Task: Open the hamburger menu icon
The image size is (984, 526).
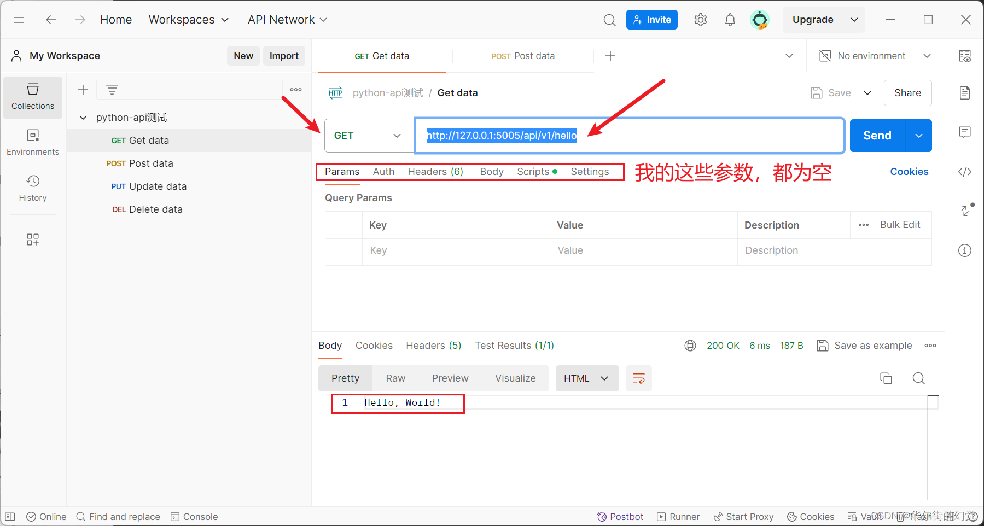Action: click(19, 20)
